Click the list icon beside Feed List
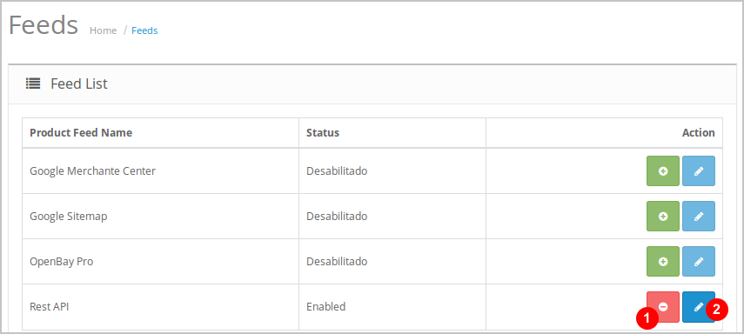Viewport: 744px width, 334px height. coord(33,84)
